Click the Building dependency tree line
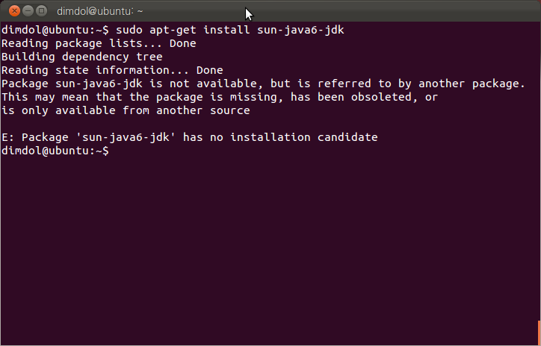541x346 pixels. coord(82,57)
